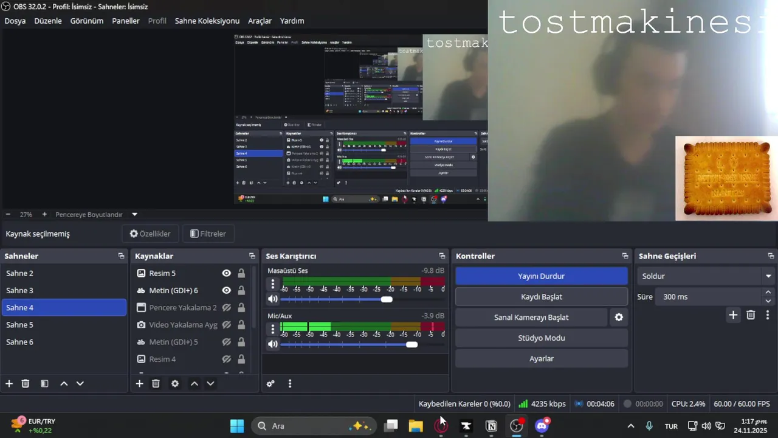
Task: Move scene down arrow in Sahneler
Action: 80,384
